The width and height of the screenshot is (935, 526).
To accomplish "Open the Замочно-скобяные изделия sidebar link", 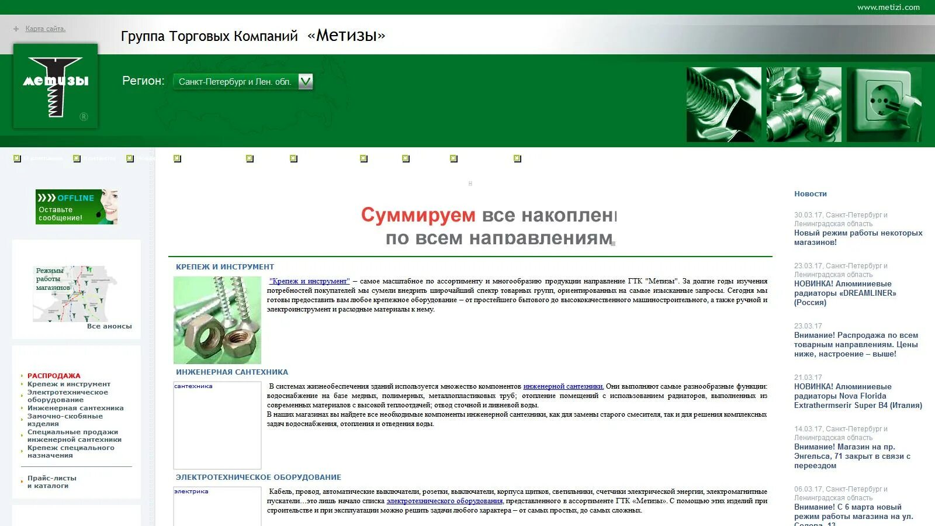I will coord(65,420).
